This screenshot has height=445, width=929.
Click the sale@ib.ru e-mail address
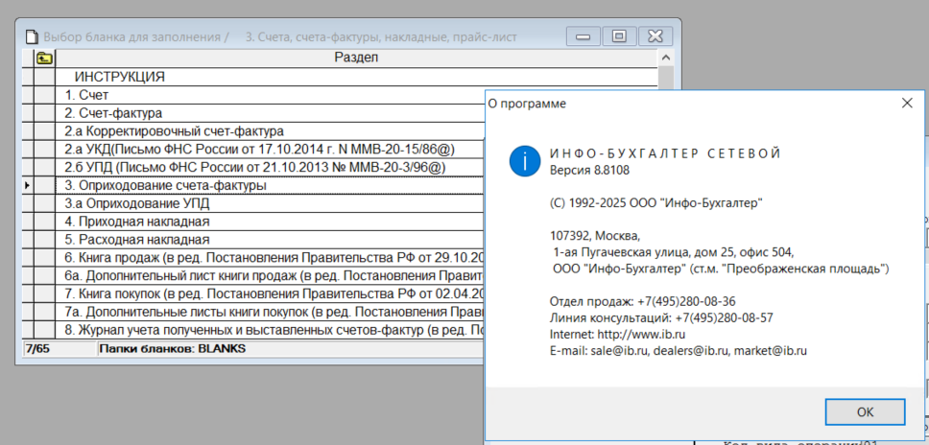coord(620,350)
